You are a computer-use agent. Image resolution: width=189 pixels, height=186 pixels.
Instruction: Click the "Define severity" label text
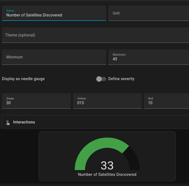click(121, 79)
